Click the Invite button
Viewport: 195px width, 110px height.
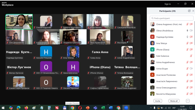point(158,101)
